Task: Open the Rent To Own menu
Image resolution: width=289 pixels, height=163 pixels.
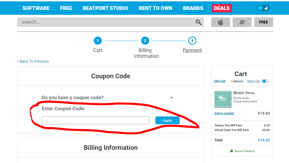Action: (155, 8)
